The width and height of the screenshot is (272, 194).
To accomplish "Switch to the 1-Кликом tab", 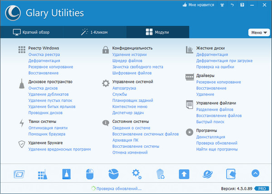I will coord(94,33).
